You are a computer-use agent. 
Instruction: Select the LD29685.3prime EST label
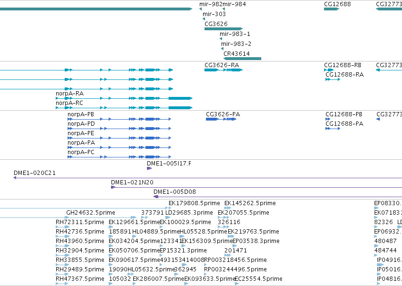pyautogui.click(x=189, y=213)
